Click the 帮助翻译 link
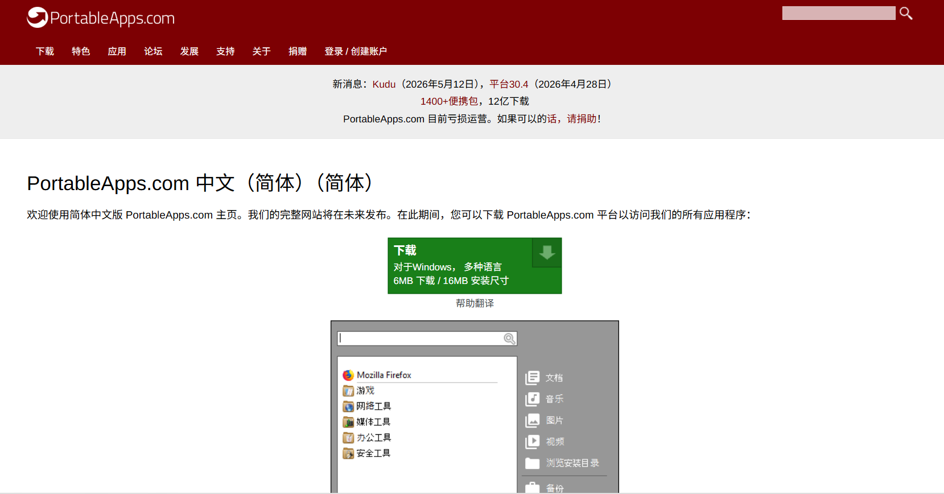Screen dimensions: 944x494 click(x=475, y=303)
